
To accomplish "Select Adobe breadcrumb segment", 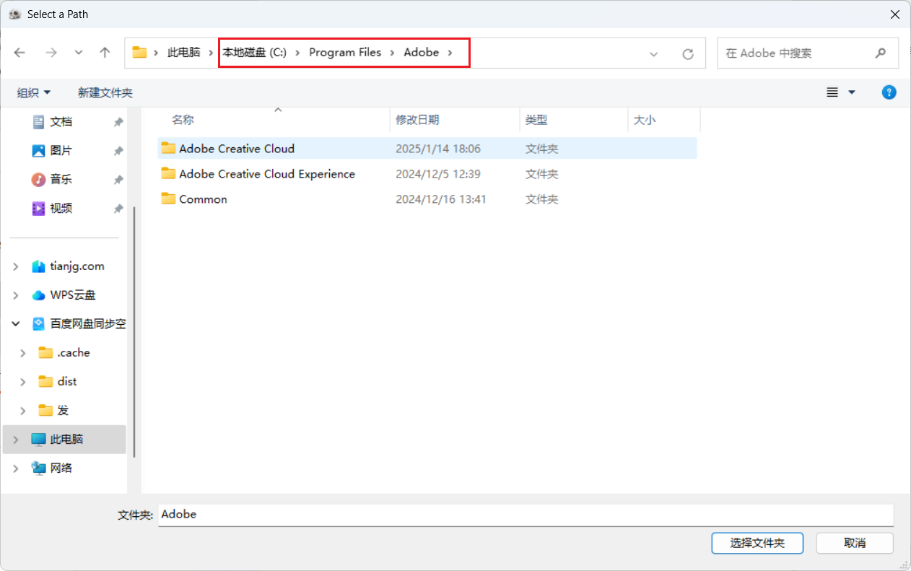I will 422,53.
